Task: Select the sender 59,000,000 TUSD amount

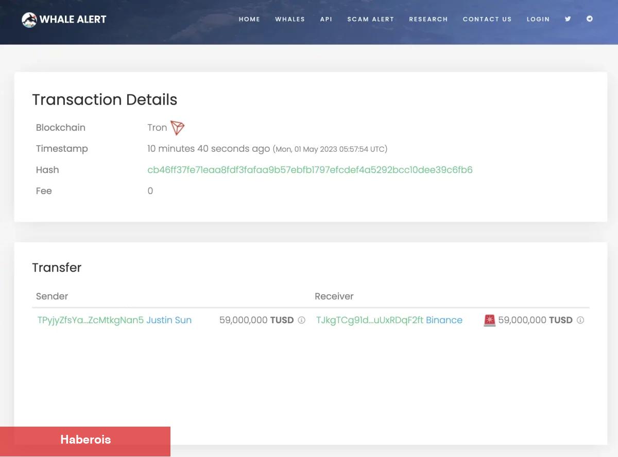Action: 256,320
